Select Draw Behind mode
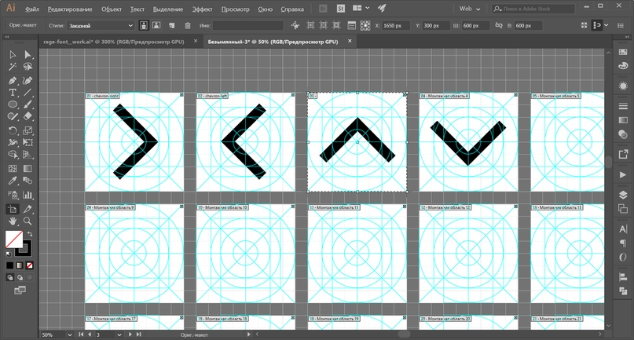The image size is (634, 340). pos(20,277)
